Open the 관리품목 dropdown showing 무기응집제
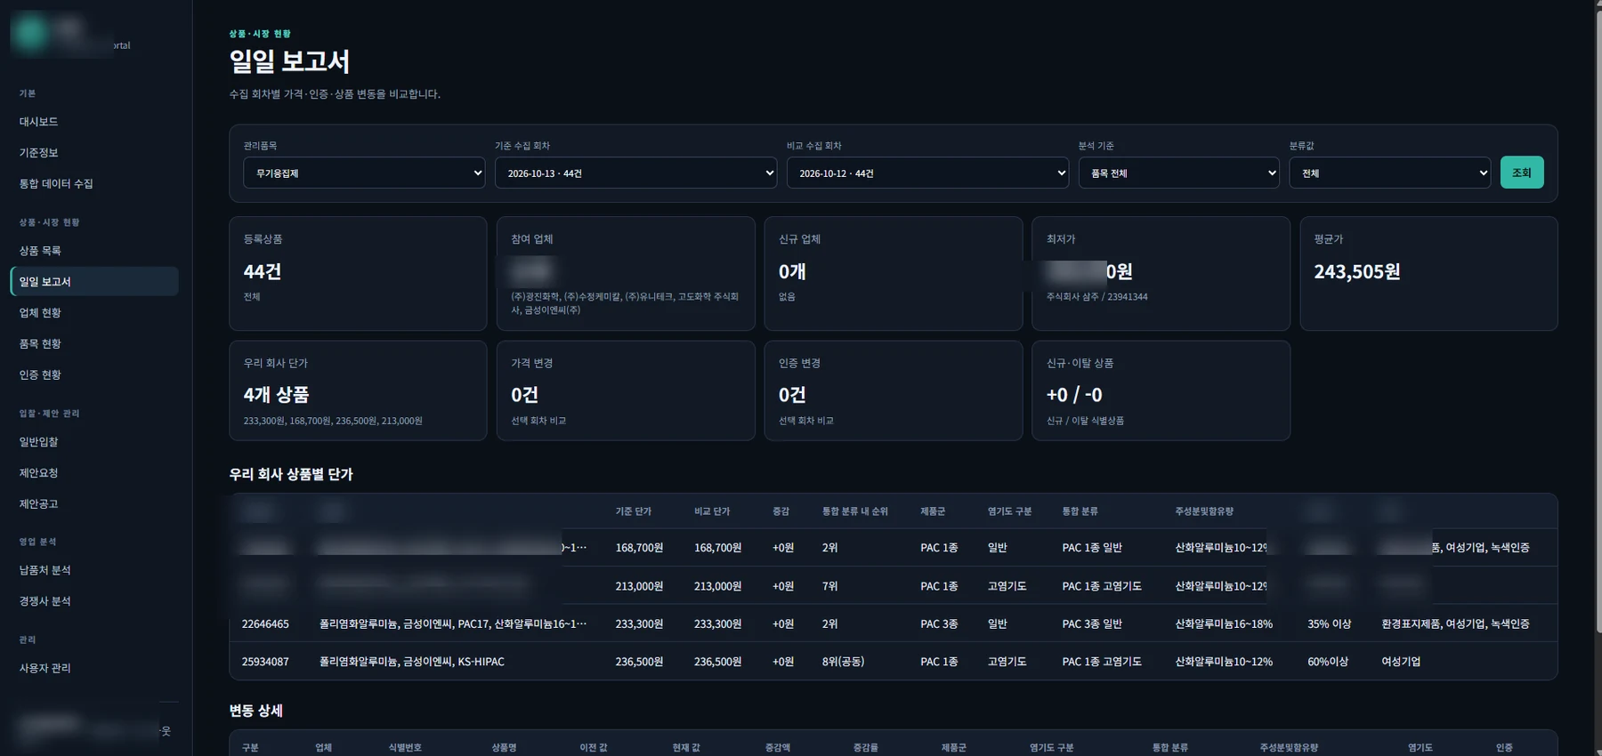Viewport: 1602px width, 756px height. pyautogui.click(x=364, y=173)
